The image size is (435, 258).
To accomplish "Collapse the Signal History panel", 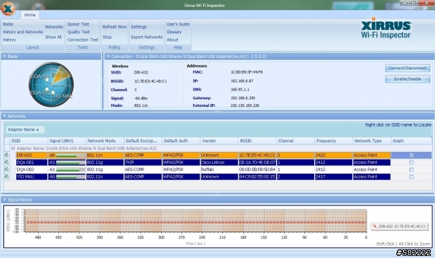I will pyautogui.click(x=5, y=199).
